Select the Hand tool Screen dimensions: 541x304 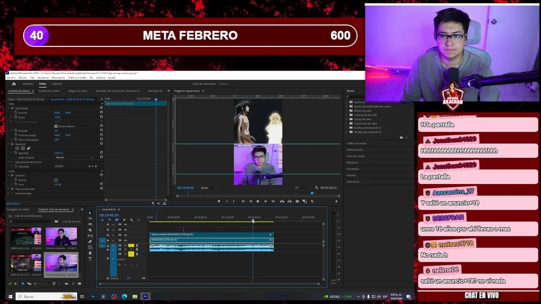pyautogui.click(x=90, y=253)
